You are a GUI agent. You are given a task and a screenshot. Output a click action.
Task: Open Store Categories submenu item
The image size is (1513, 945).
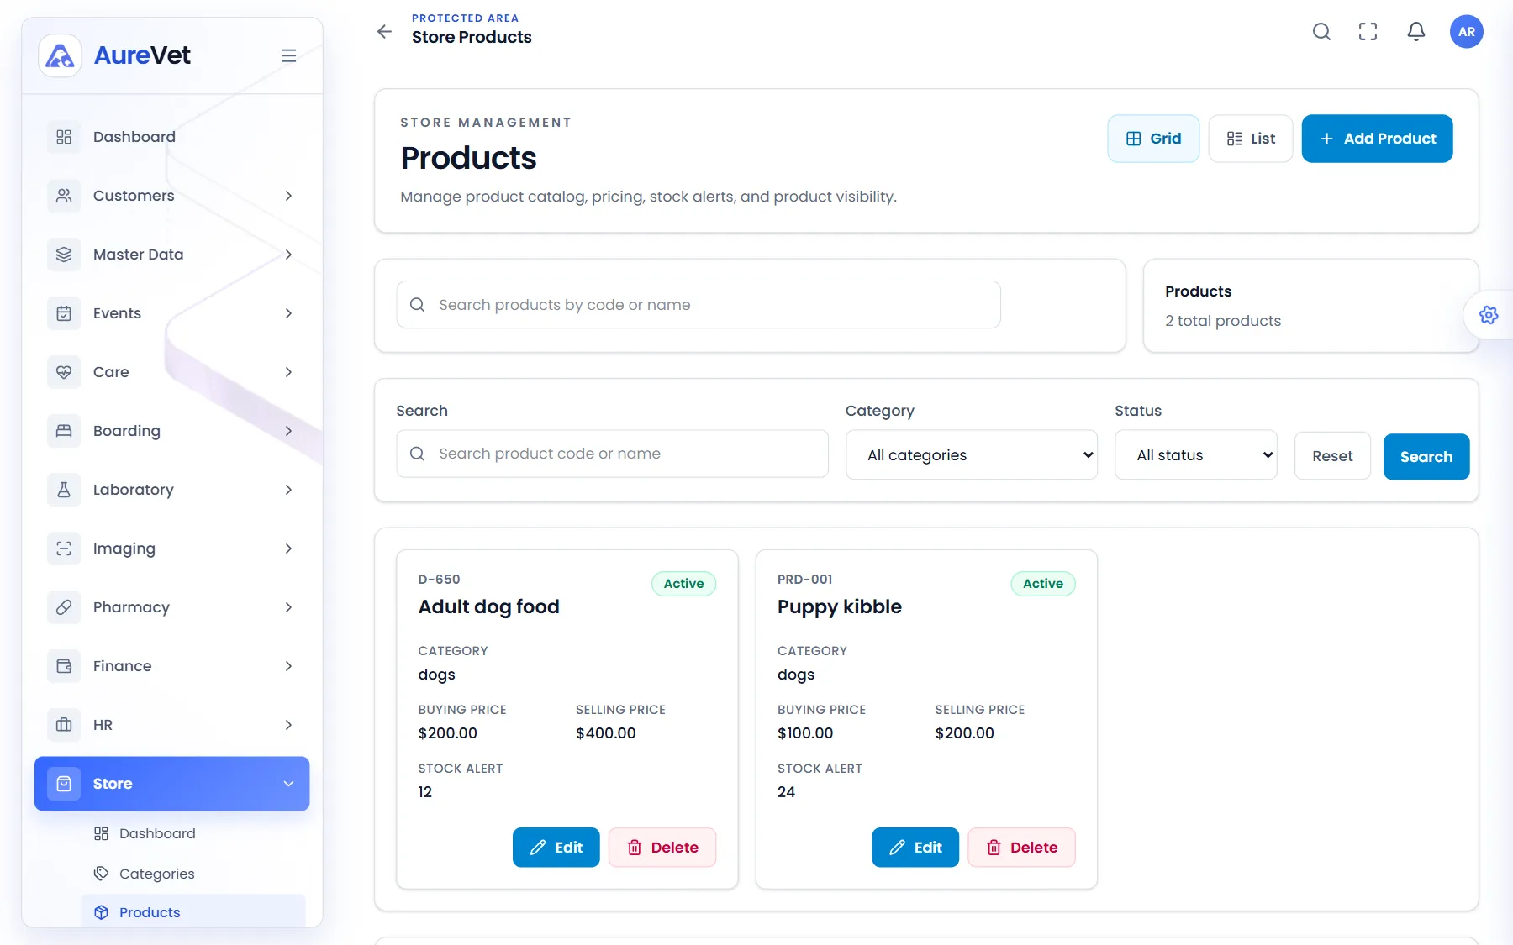pos(193,874)
